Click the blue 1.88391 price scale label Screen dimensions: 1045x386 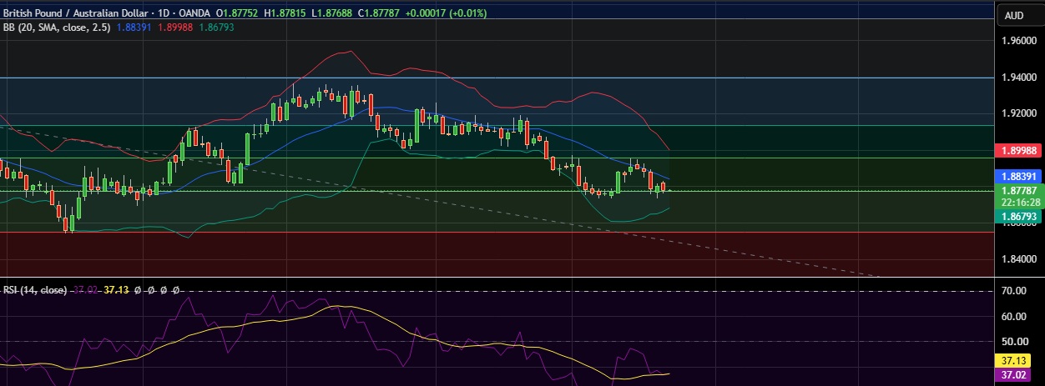click(1019, 177)
